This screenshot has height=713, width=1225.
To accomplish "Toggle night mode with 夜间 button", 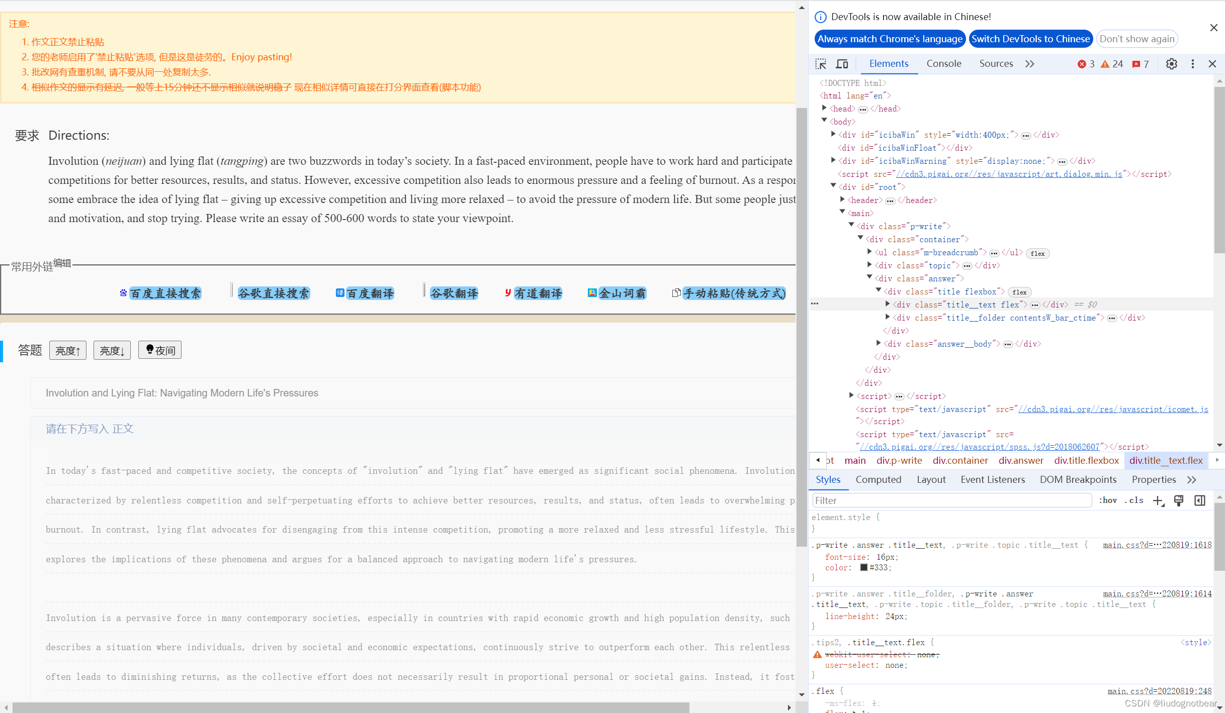I will 160,350.
